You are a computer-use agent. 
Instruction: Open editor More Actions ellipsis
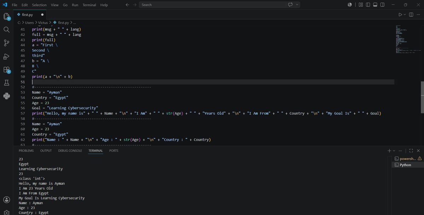[418, 14]
